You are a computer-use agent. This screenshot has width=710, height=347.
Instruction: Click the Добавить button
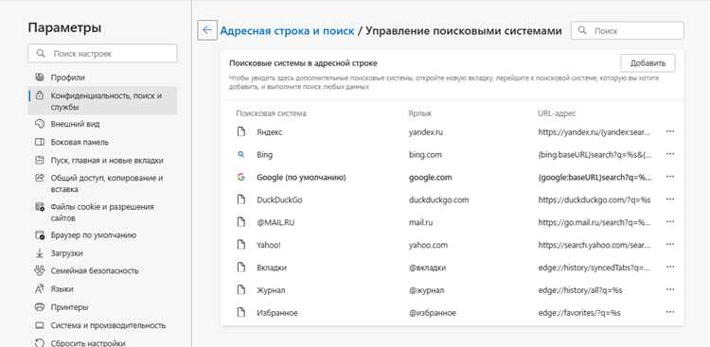click(648, 63)
